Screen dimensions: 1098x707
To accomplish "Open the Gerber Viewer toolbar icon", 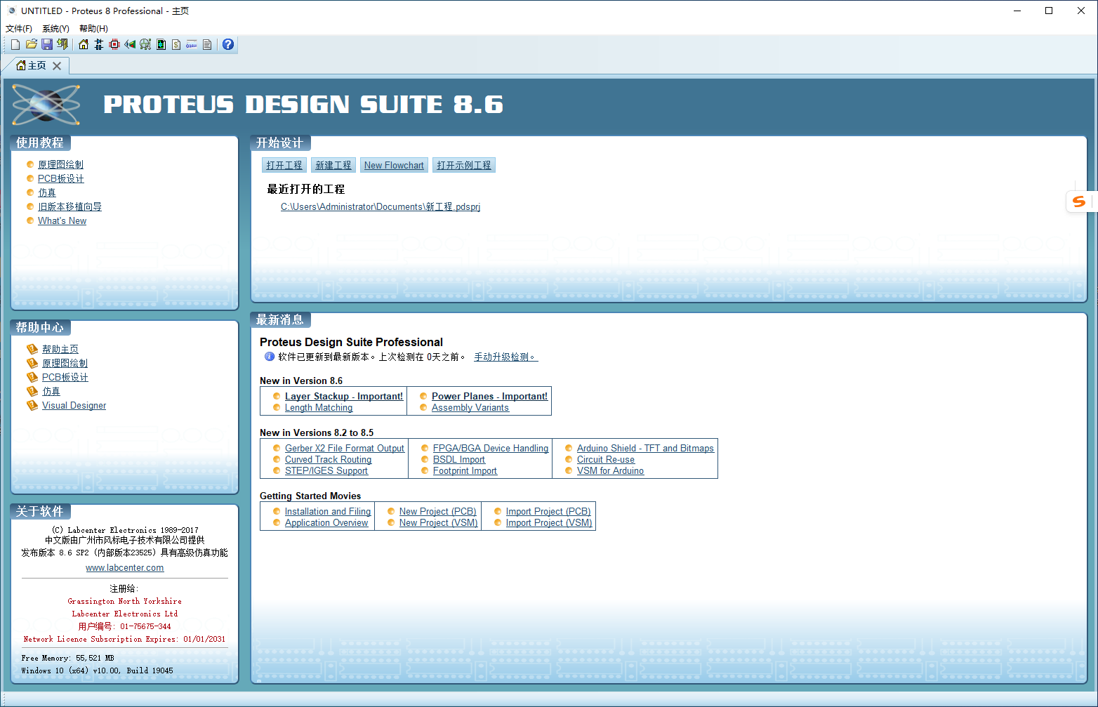I will pos(145,44).
